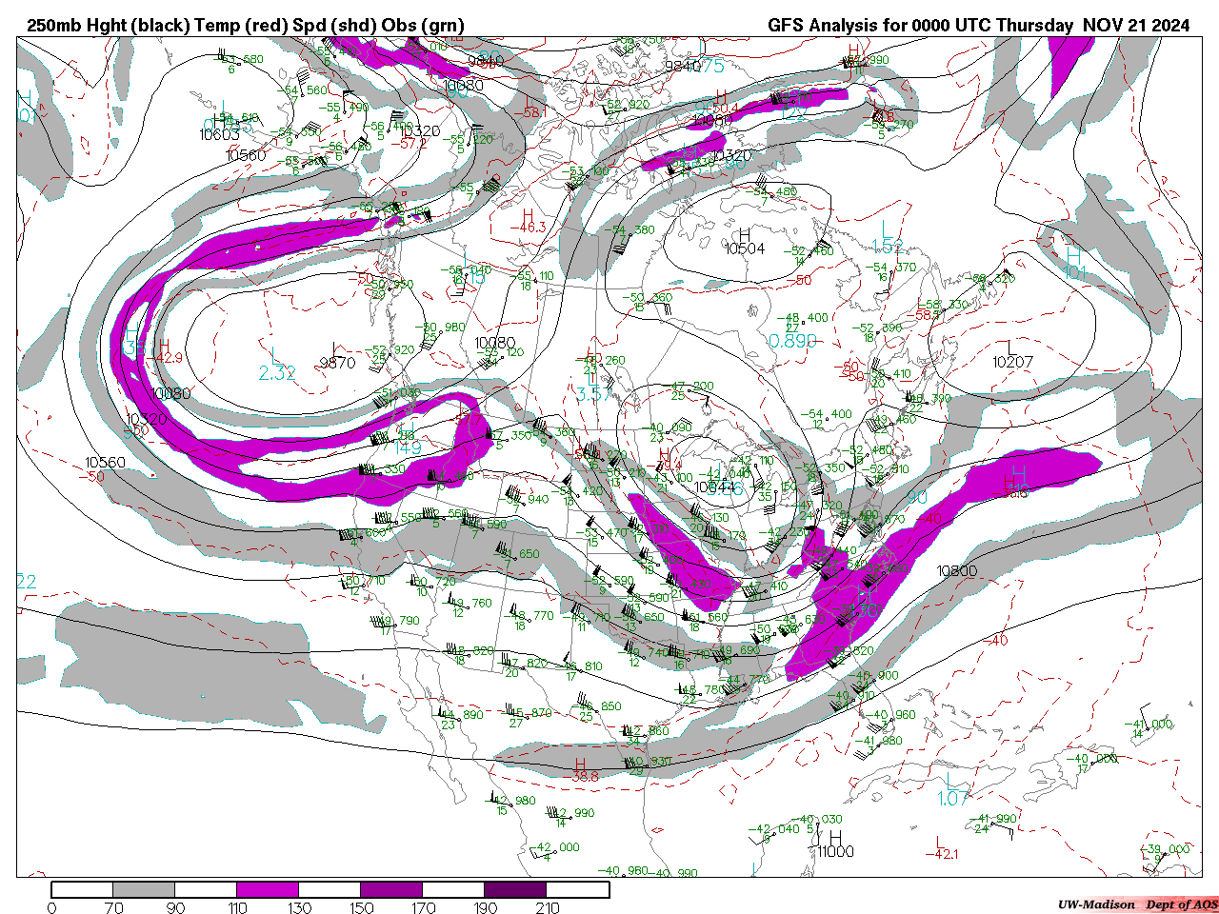Click the 11000 high height label
Viewport: 1219px width, 914px height.
(835, 851)
